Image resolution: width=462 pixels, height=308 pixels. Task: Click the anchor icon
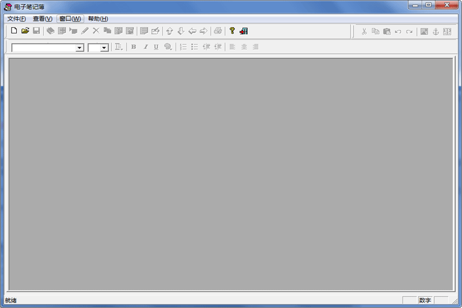(x=435, y=32)
